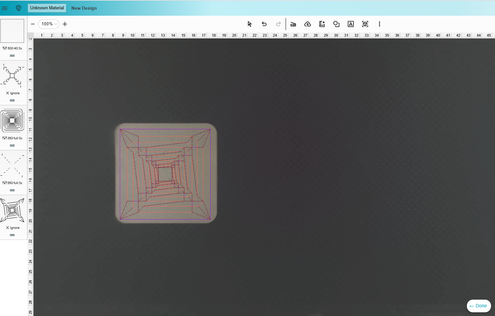Open settings for 500/40/3x step
The image size is (495, 316).
[12, 48]
